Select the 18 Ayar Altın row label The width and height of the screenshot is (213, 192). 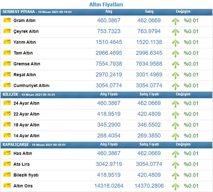[27, 125]
